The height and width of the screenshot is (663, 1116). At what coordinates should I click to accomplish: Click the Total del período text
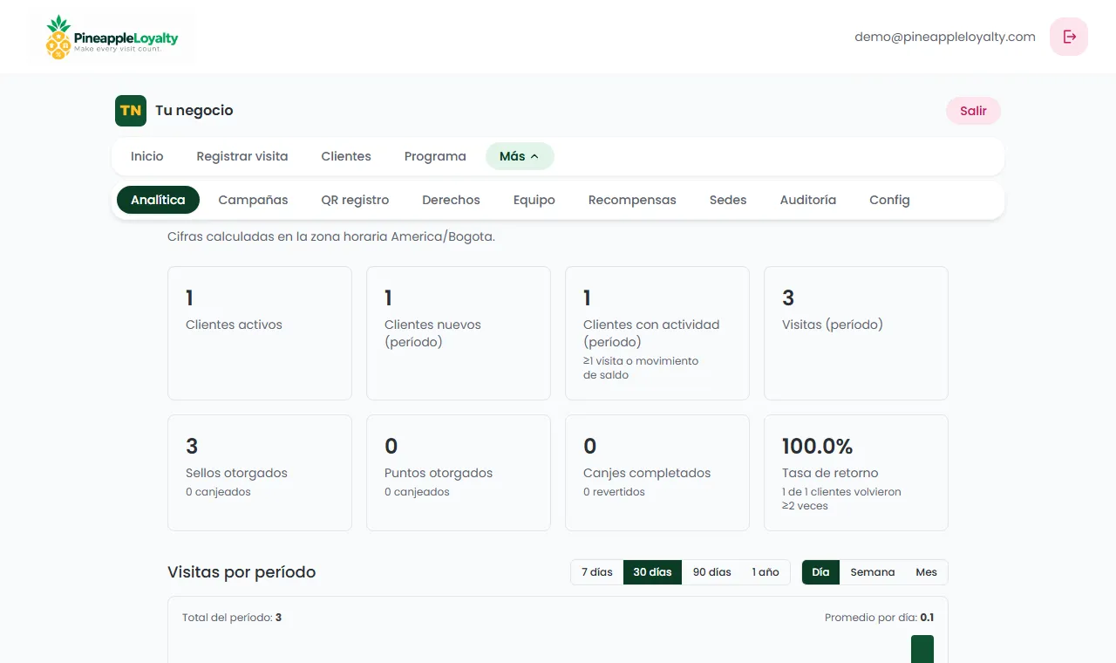(232, 618)
